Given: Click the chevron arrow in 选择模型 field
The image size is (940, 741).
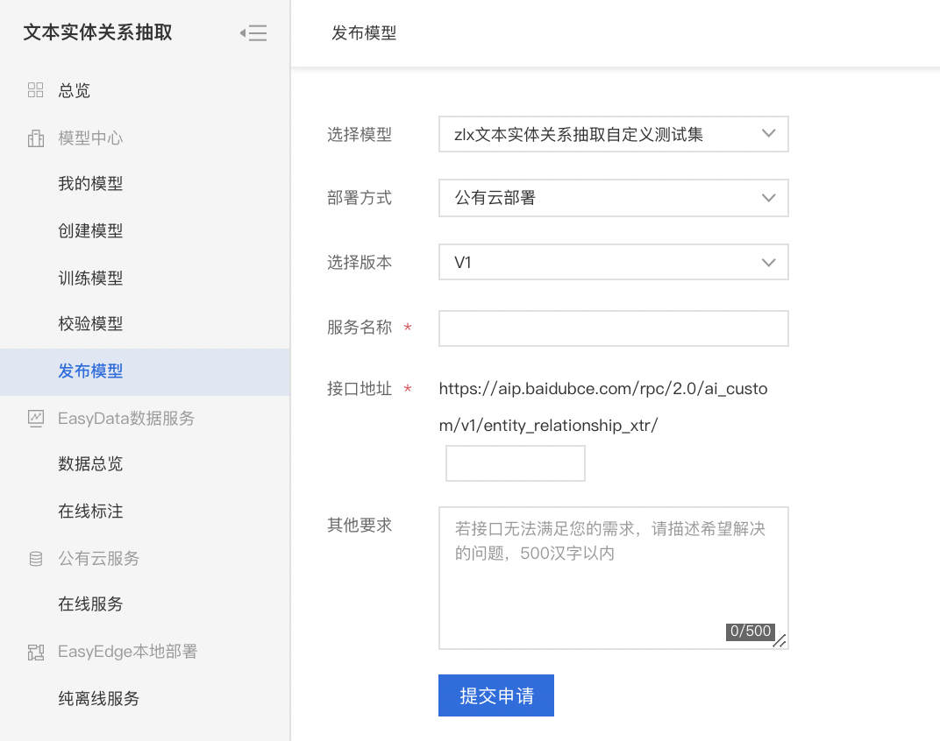Looking at the screenshot, I should click(768, 134).
